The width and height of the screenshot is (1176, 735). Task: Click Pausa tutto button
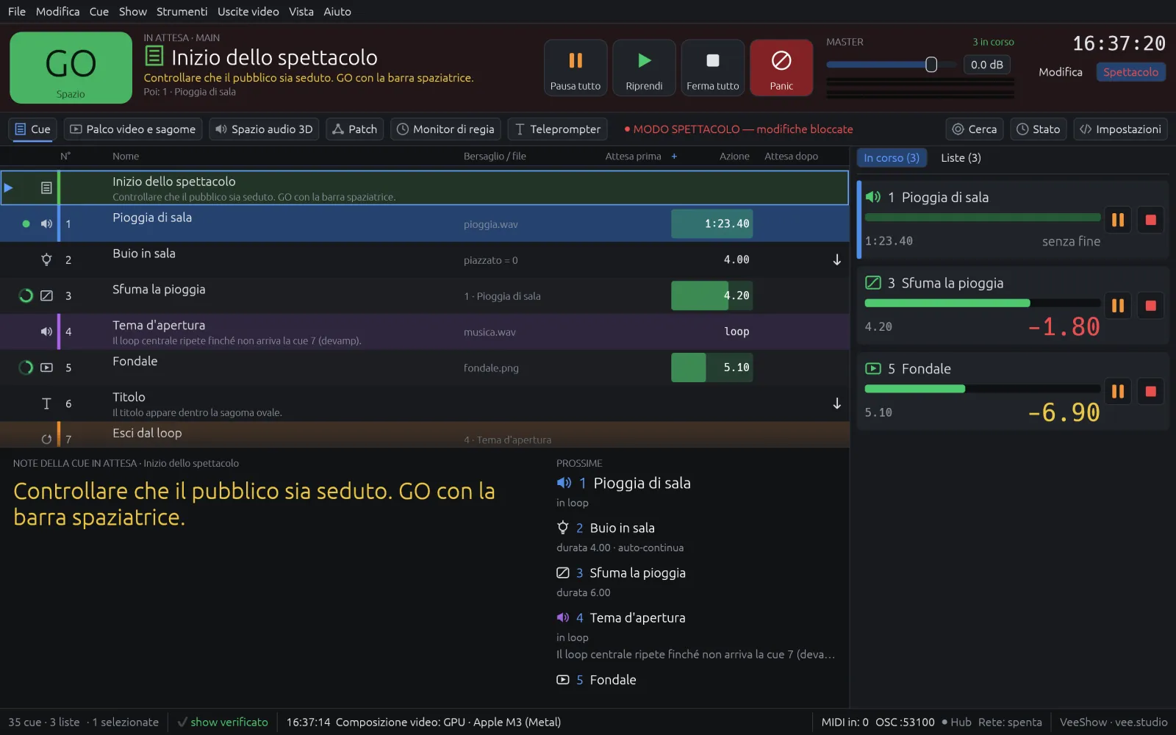pyautogui.click(x=576, y=68)
